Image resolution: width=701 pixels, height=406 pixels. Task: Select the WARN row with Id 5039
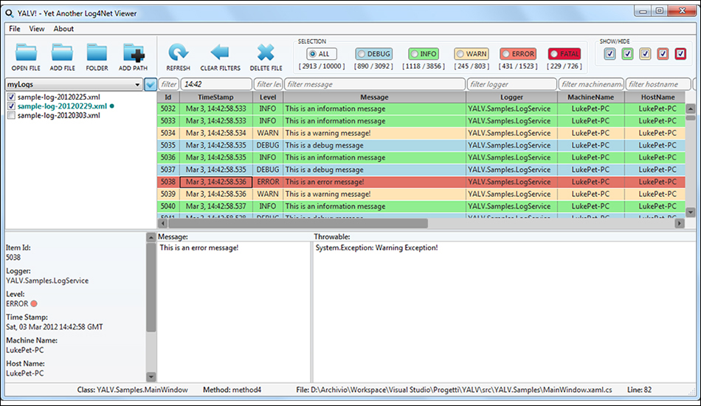(x=421, y=194)
